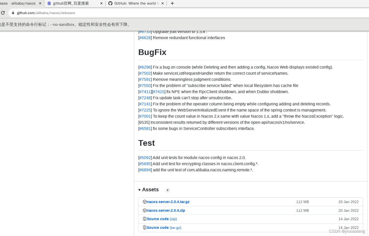This screenshot has width=369, height=236.
Task: Click 112 MB size of tar.gz asset
Action: pyautogui.click(x=302, y=202)
